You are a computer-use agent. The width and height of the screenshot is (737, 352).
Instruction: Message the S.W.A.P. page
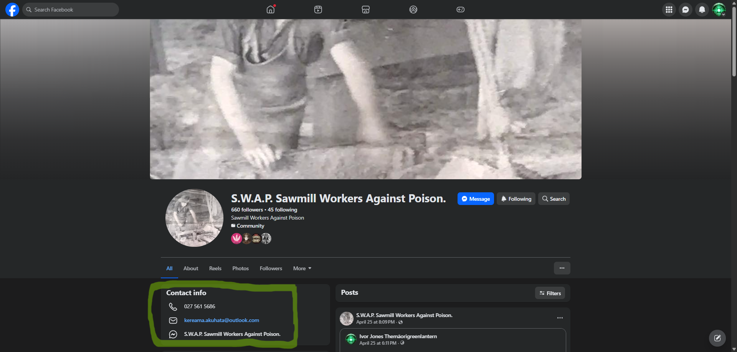(476, 199)
